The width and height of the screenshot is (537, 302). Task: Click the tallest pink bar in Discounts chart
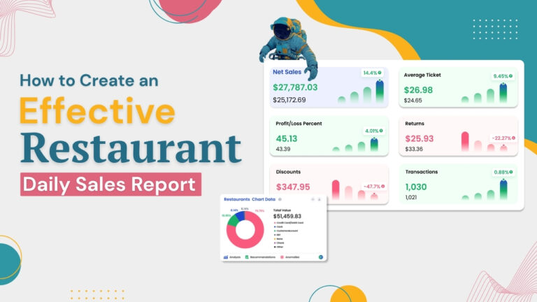336,190
